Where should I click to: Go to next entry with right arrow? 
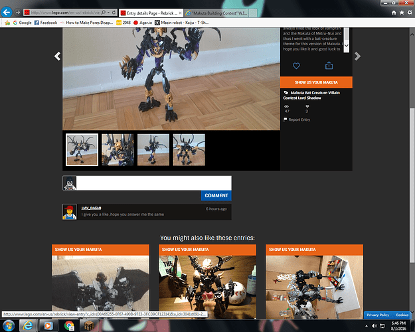[357, 56]
